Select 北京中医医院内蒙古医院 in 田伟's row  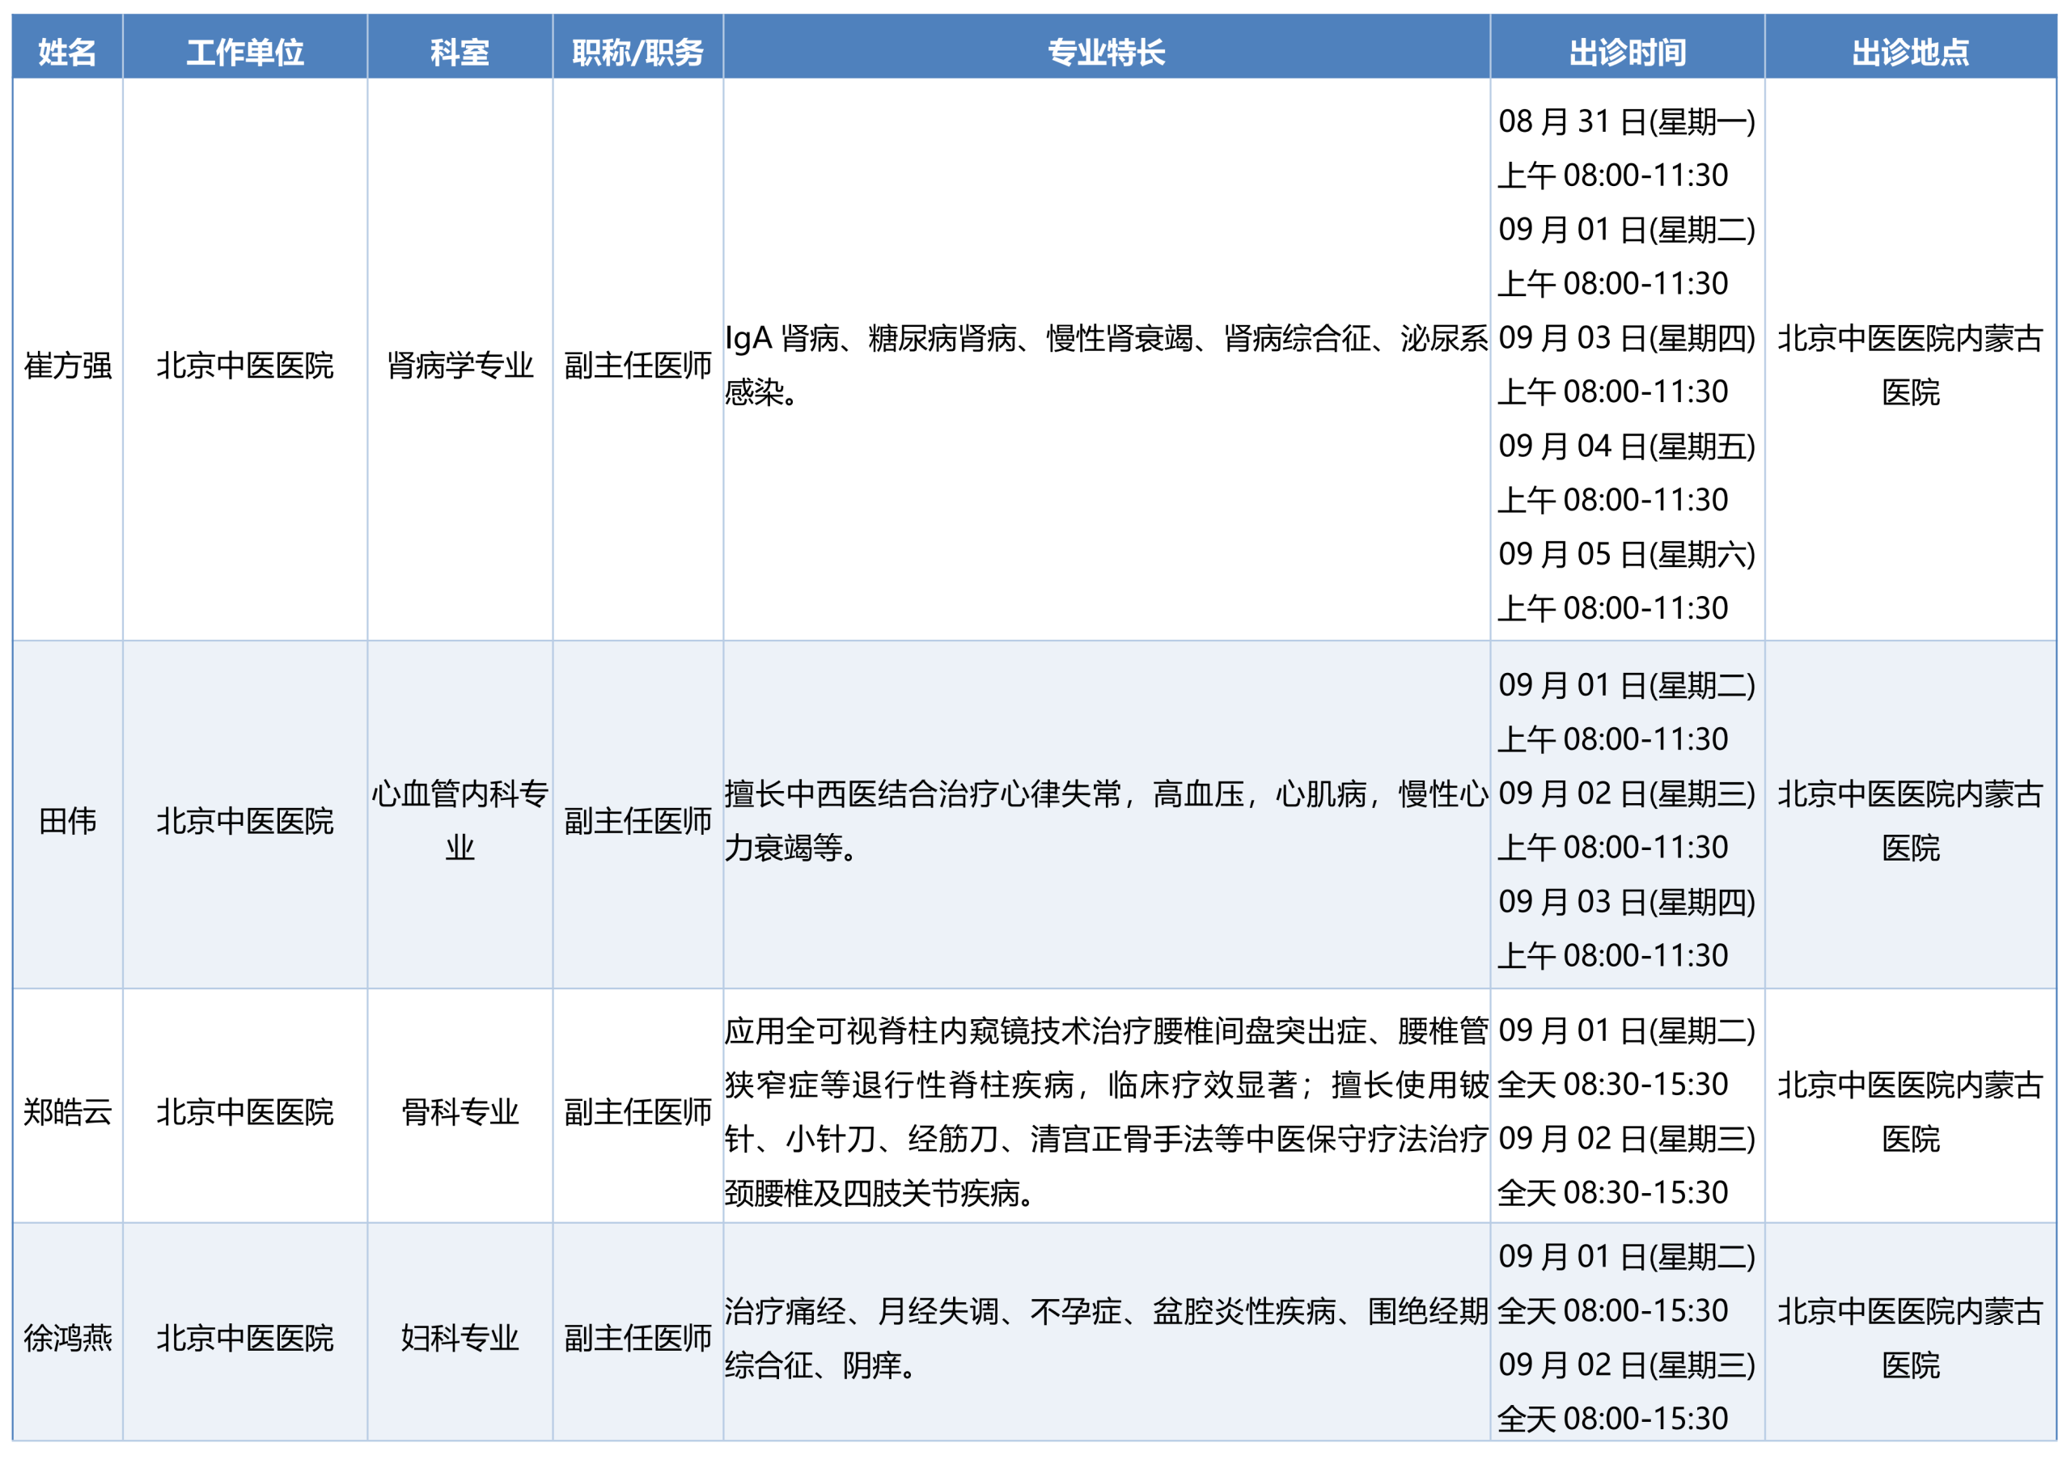coord(1912,821)
